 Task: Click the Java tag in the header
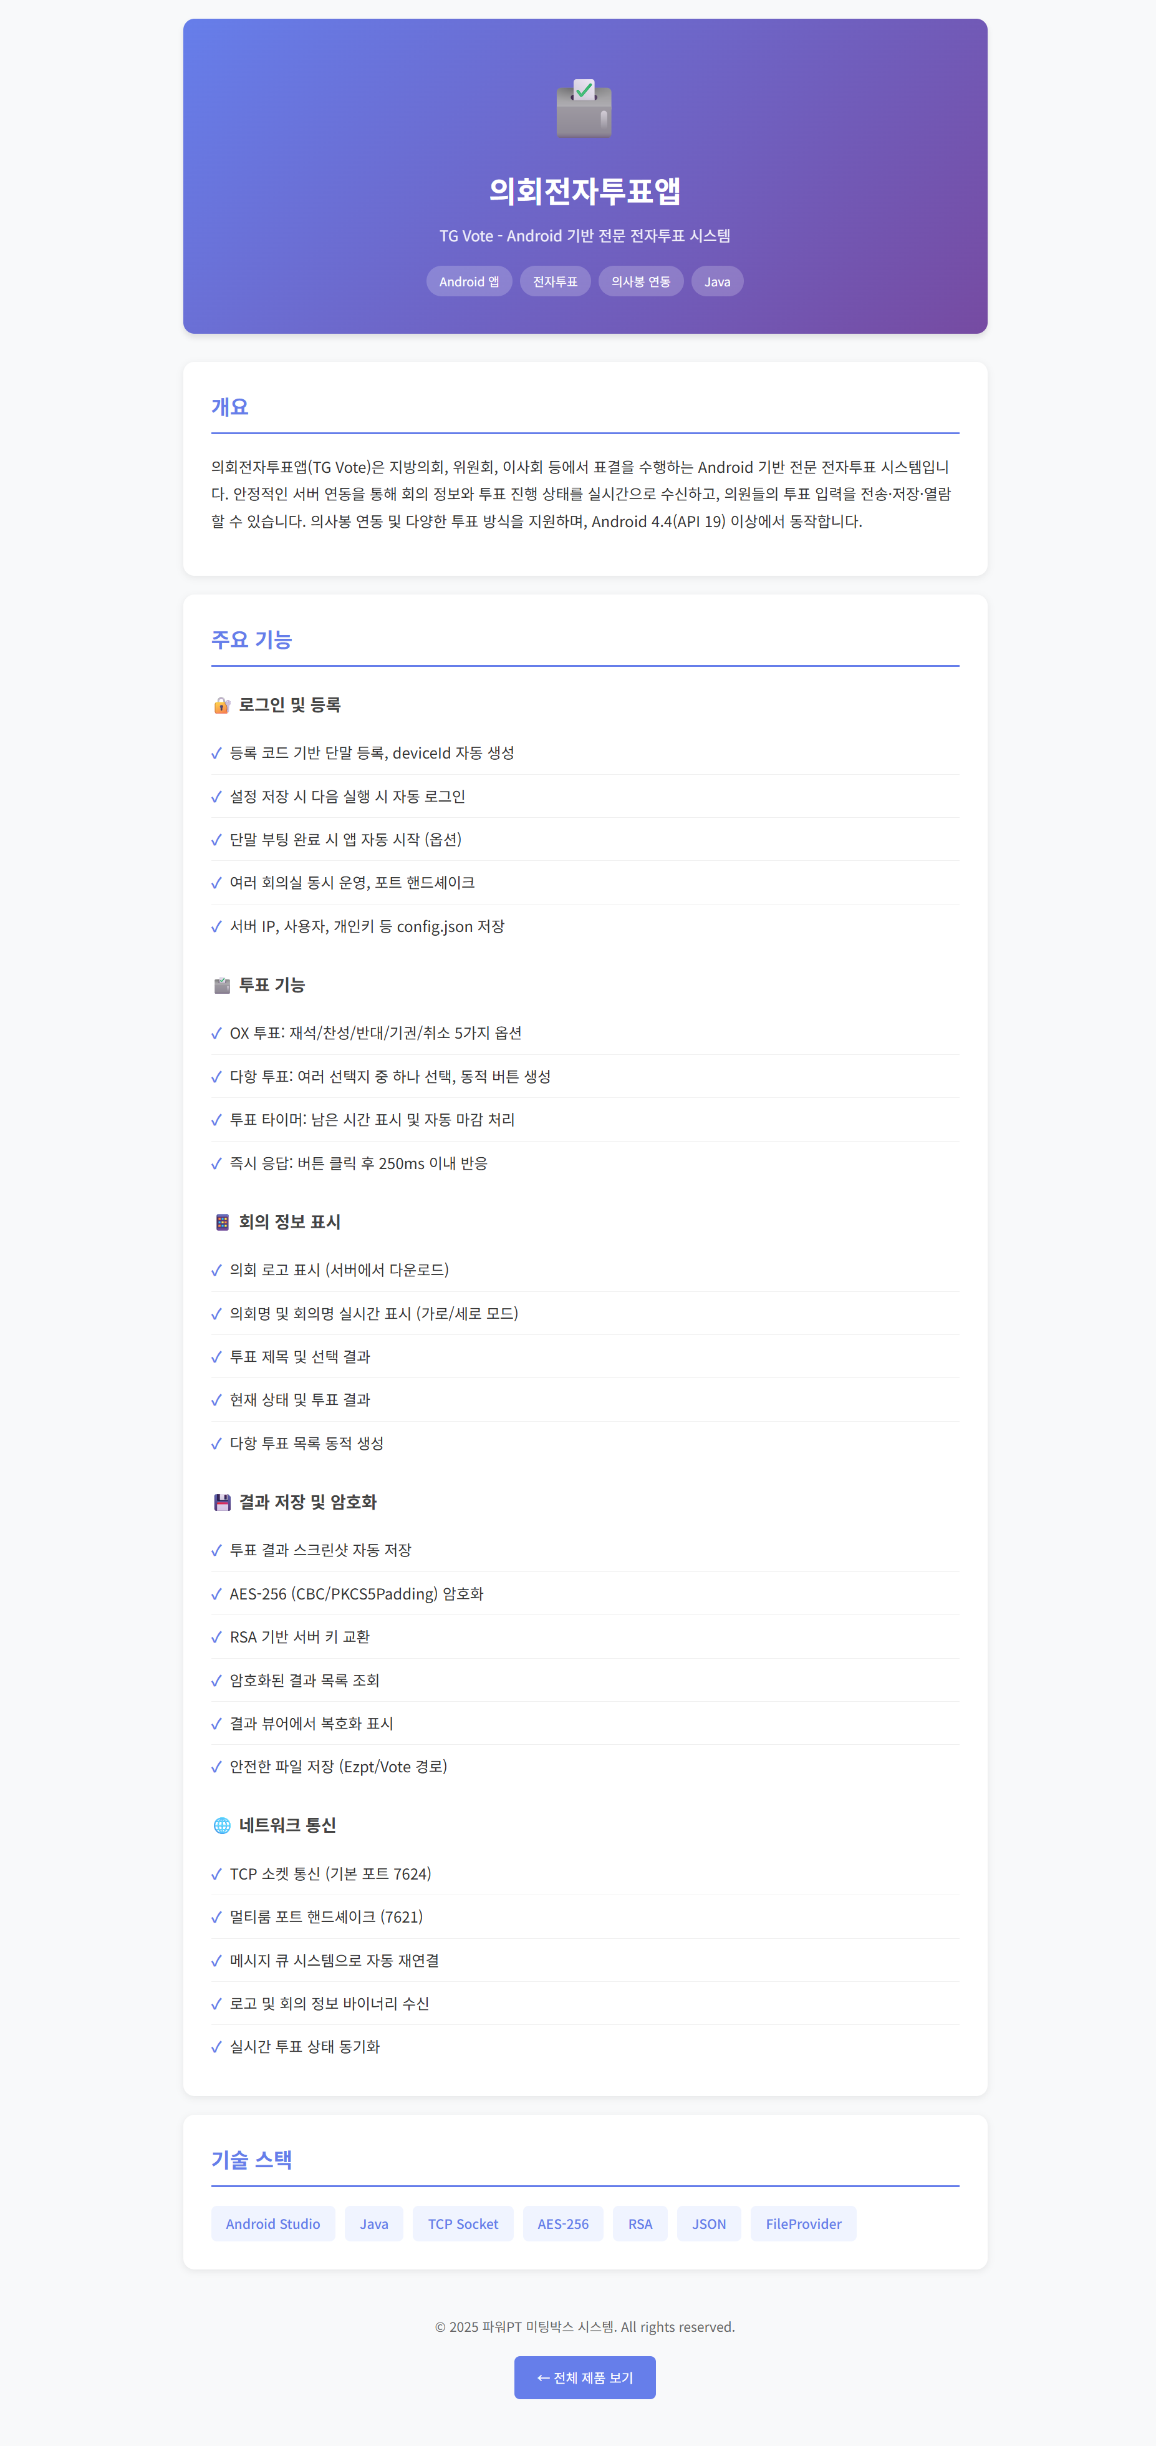tap(716, 281)
